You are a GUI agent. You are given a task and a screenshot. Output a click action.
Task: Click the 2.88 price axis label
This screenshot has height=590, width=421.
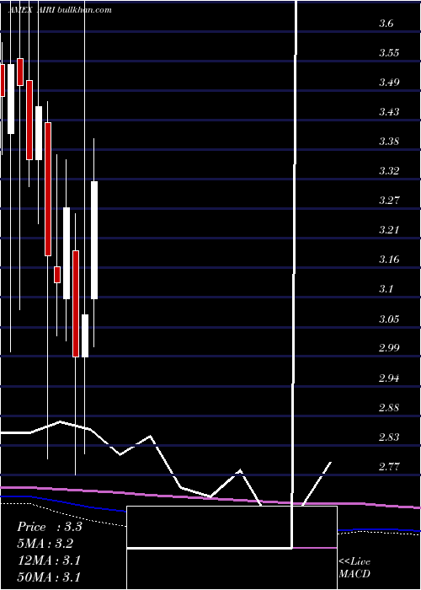tap(389, 407)
